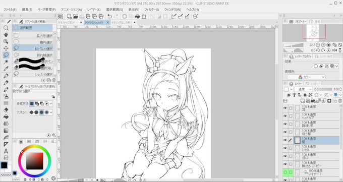Toggle the checkbox beside the 耳 layer
Image resolution: width=343 pixels, height=182 pixels.
pyautogui.click(x=291, y=108)
